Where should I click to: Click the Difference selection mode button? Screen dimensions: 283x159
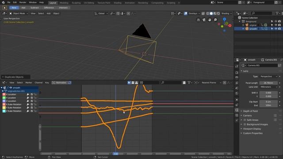click(x=49, y=8)
